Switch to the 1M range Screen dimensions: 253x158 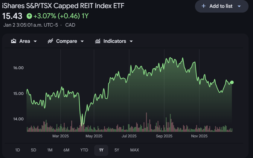[x=50, y=150]
